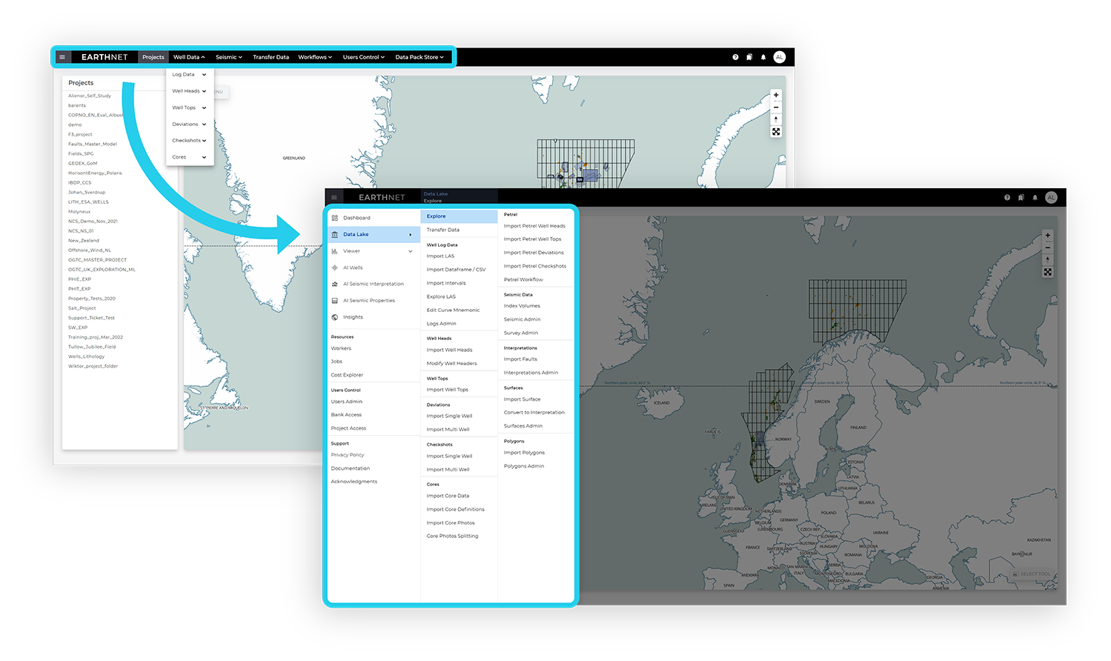Open the Well Data dropdown

pyautogui.click(x=188, y=56)
